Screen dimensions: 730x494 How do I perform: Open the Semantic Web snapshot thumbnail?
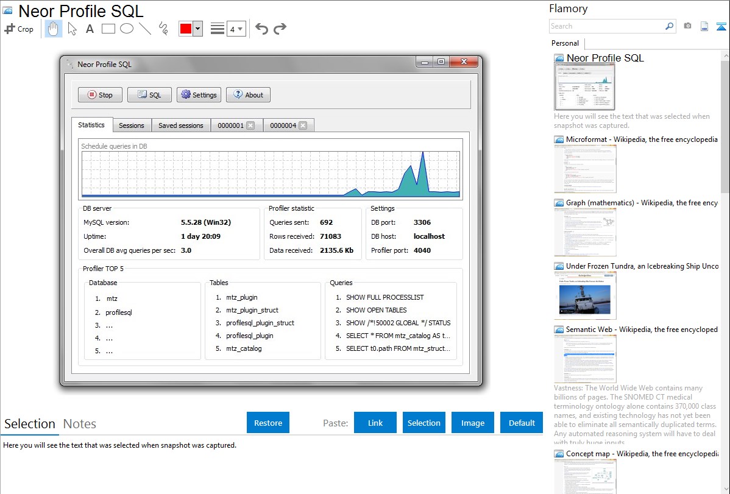[585, 358]
